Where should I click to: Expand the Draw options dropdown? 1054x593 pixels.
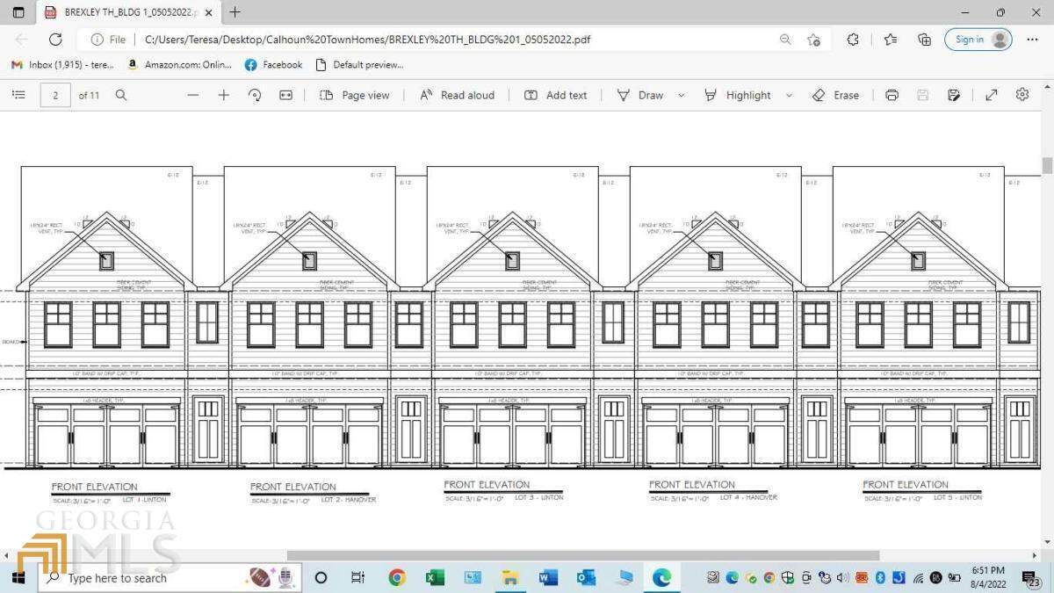[681, 95]
